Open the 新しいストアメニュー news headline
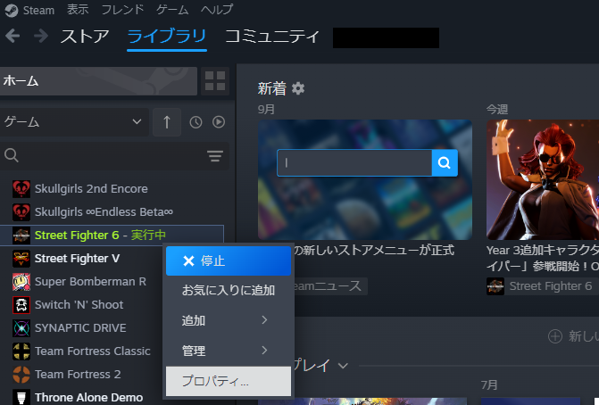Viewport: 599px width, 405px height. [x=374, y=251]
